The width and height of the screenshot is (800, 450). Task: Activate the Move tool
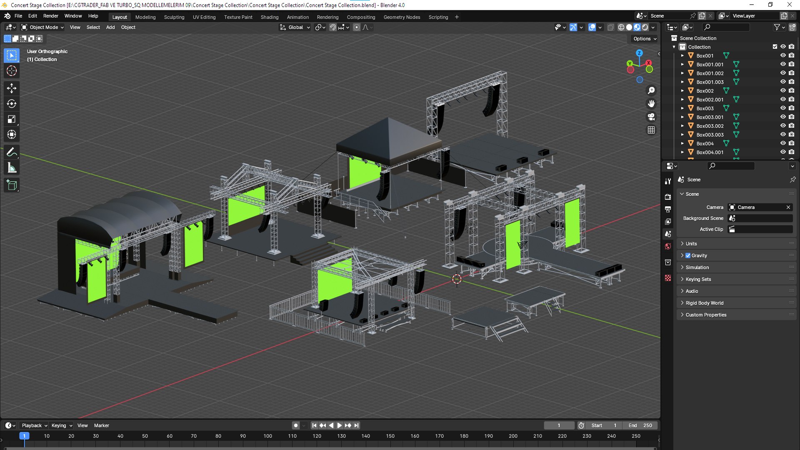(x=12, y=88)
